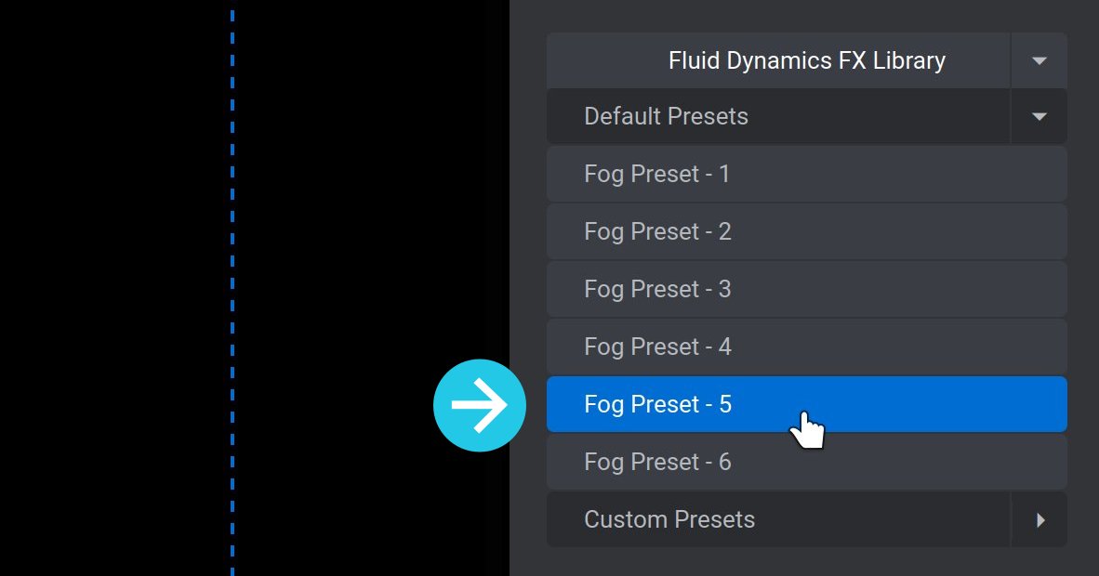This screenshot has height=576, width=1099.
Task: Select Fog Preset - 6
Action: (807, 462)
